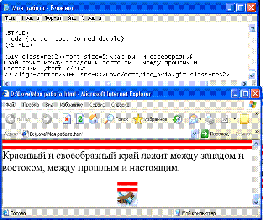Open the History icon in IE toolbar
263x220 pixels.
click(178, 119)
